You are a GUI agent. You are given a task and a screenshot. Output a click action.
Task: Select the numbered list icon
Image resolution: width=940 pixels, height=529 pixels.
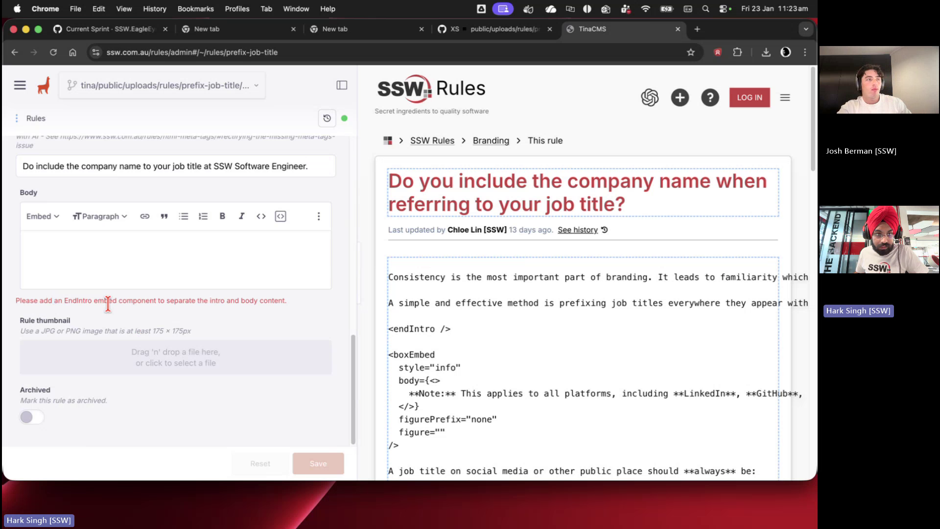coord(203,216)
